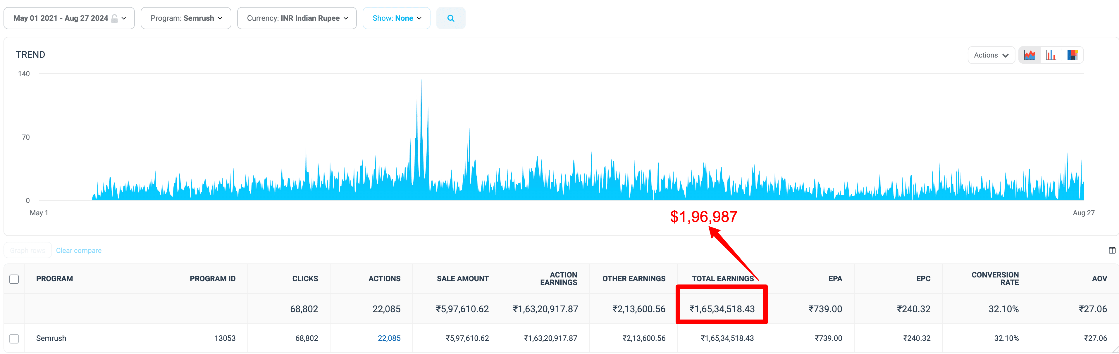Sort table by CLICKS column header
Image resolution: width=1119 pixels, height=354 pixels.
point(305,279)
